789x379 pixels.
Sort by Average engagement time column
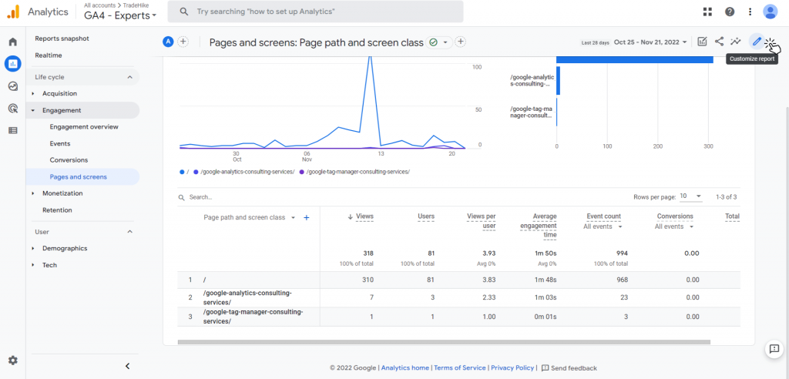538,226
